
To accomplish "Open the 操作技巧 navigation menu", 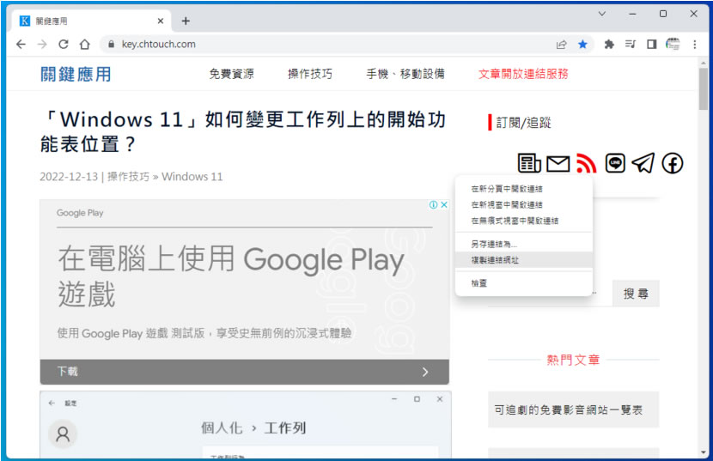I will coord(310,74).
